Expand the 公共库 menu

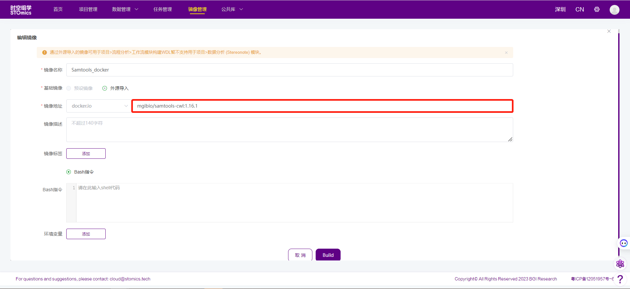click(x=232, y=10)
